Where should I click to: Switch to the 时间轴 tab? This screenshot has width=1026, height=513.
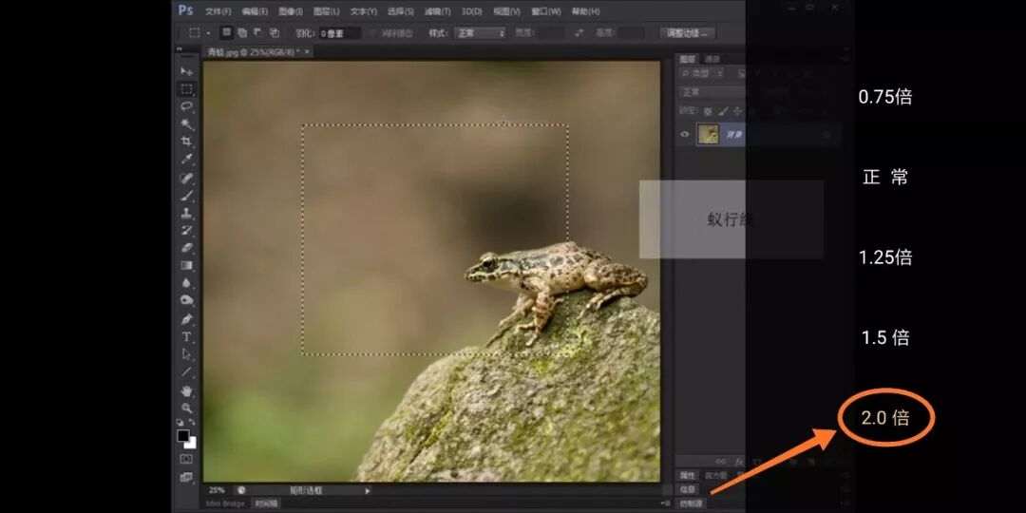[x=266, y=503]
